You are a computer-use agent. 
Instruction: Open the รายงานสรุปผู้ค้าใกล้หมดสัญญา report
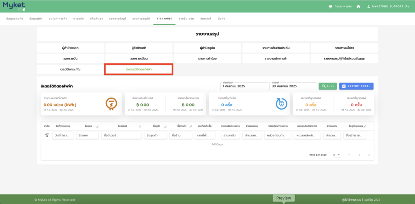click(344, 59)
